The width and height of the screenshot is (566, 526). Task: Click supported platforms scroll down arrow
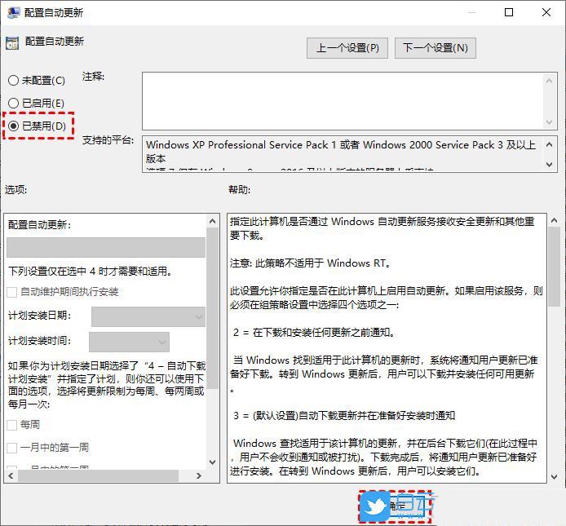coord(550,164)
